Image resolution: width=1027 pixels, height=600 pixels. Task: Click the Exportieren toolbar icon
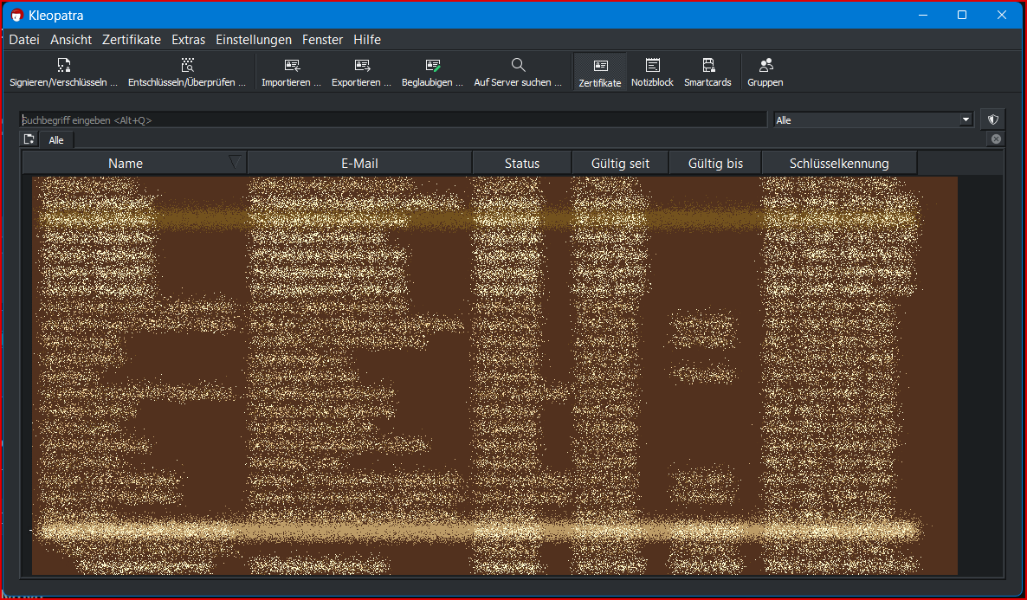point(362,66)
